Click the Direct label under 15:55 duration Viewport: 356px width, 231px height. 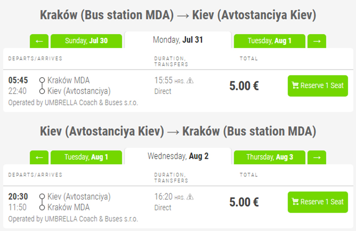(x=163, y=91)
